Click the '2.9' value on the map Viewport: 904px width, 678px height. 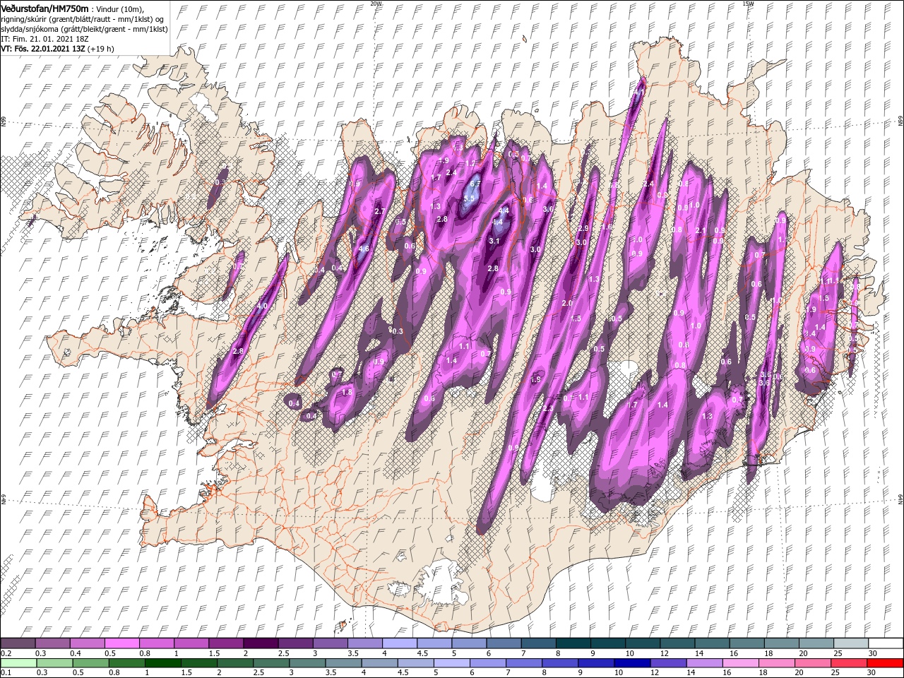[583, 228]
